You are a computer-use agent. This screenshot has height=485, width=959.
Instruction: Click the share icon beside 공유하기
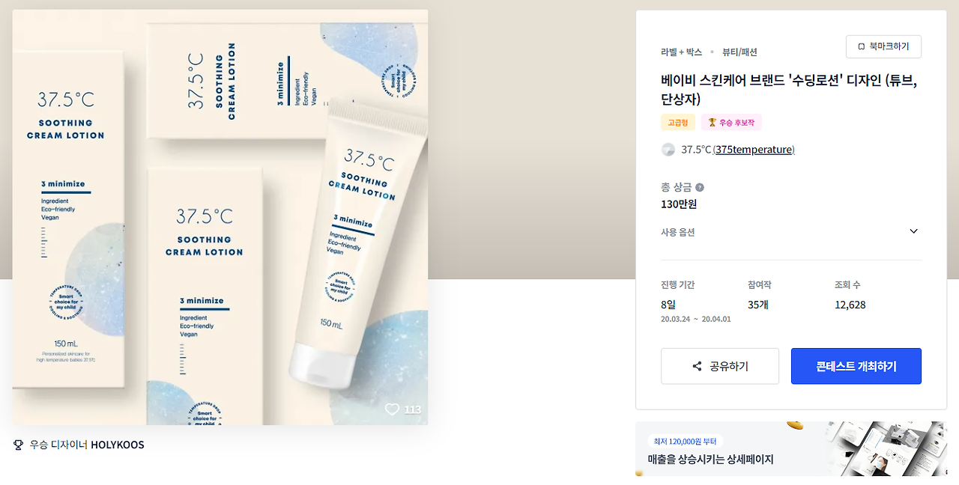click(x=697, y=366)
